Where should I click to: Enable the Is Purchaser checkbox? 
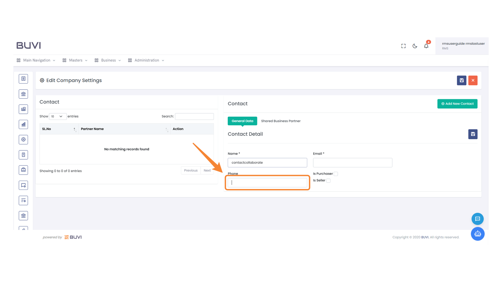point(336,174)
